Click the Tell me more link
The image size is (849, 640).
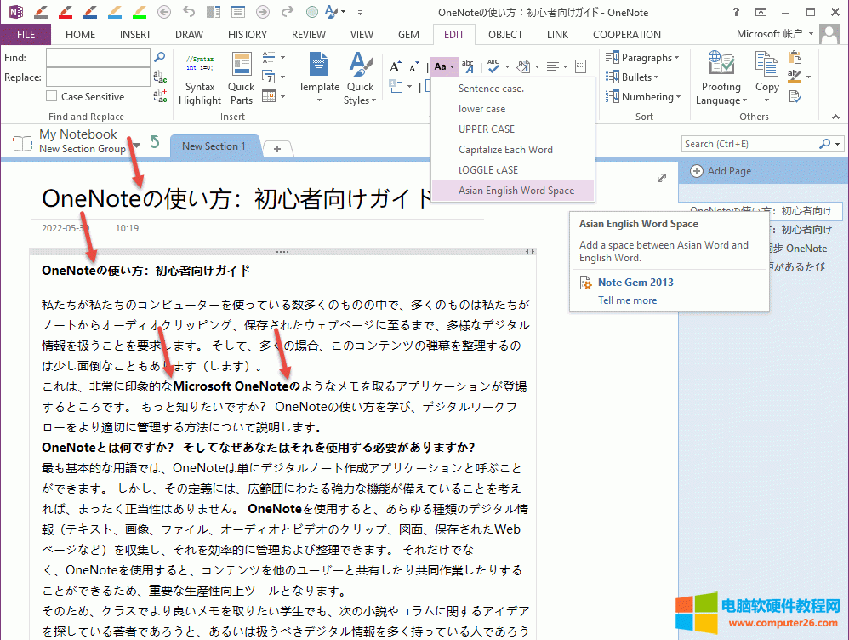pos(627,300)
